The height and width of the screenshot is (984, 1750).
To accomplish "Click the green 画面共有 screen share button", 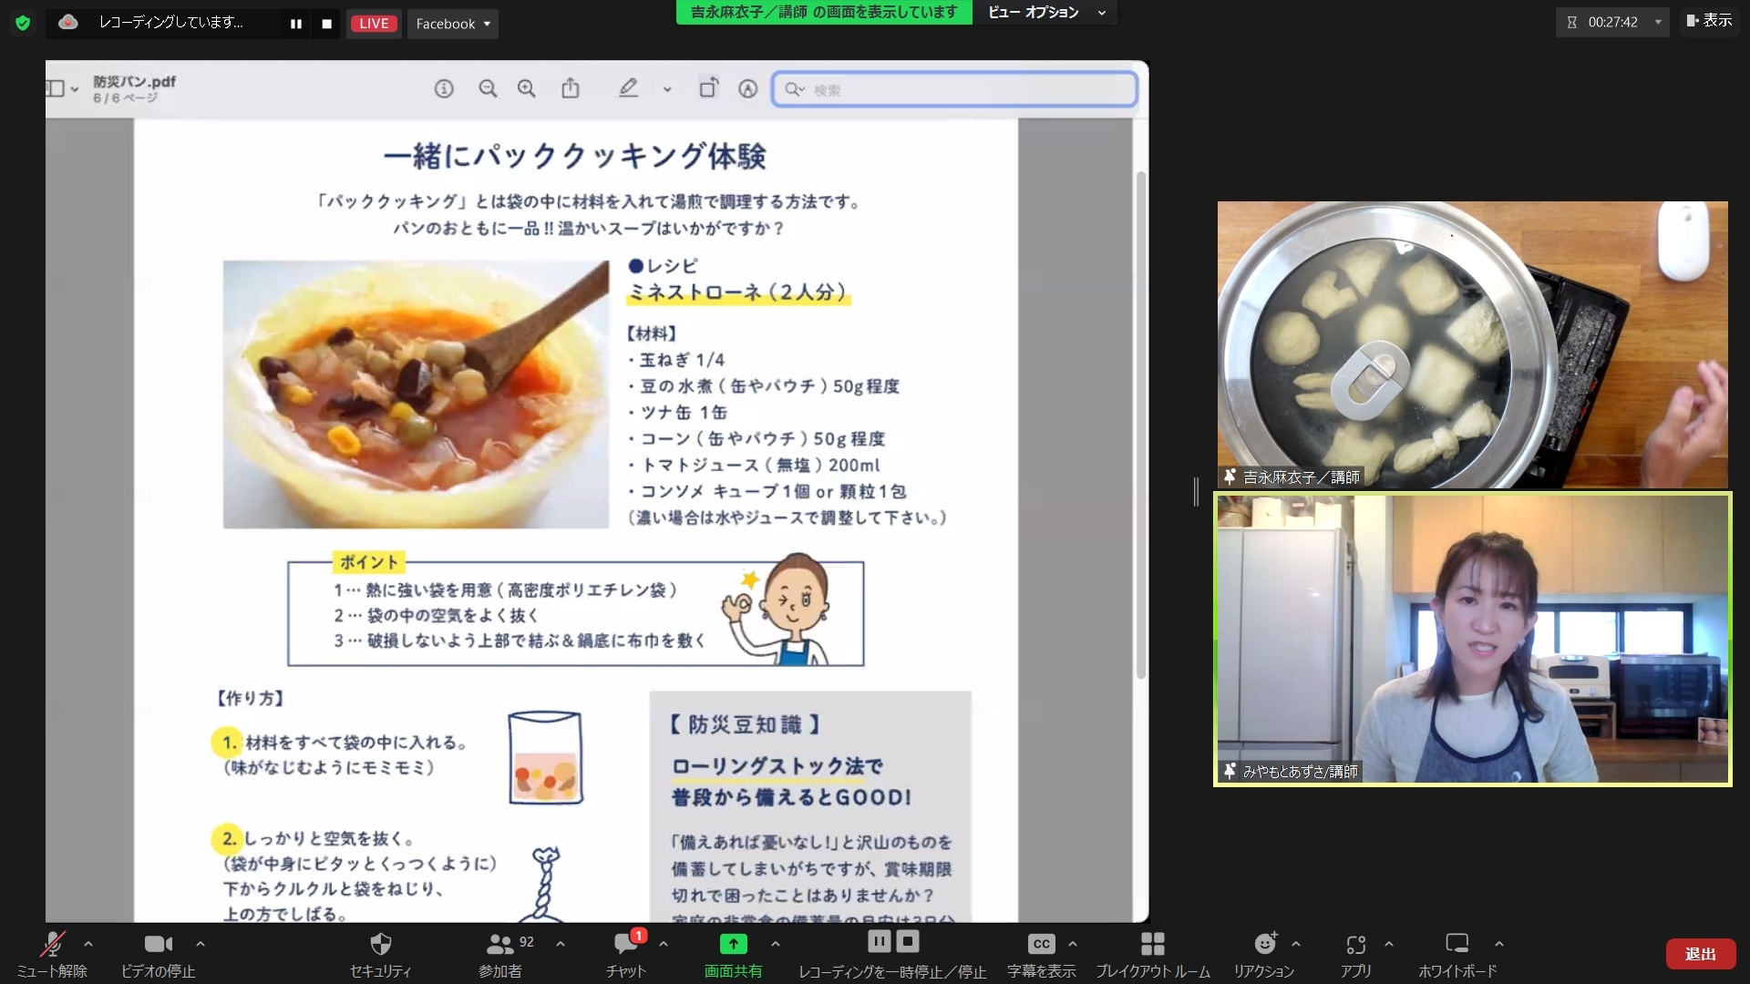I will (x=734, y=954).
